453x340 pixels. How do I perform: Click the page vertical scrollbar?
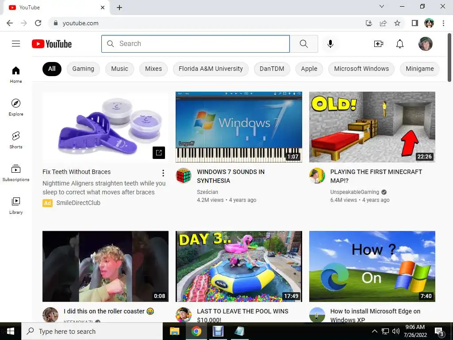point(450,58)
